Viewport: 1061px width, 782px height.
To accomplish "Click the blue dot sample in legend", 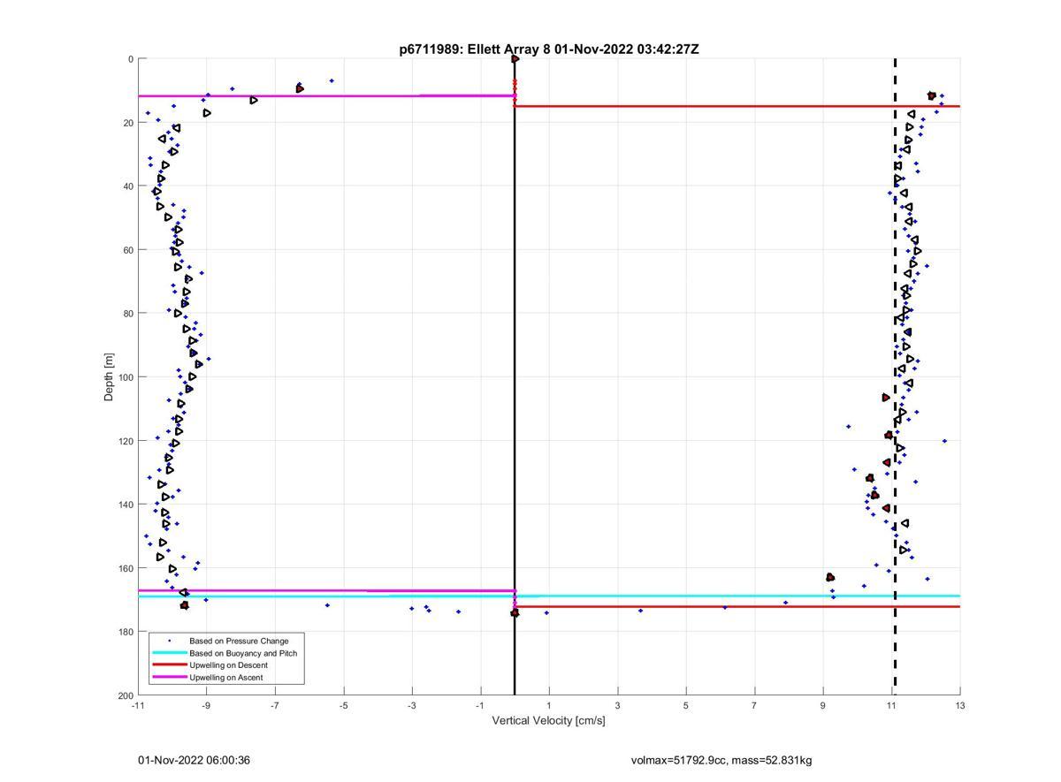I will (169, 641).
